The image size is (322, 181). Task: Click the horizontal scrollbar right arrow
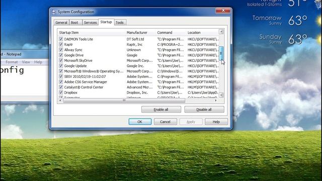click(x=216, y=101)
